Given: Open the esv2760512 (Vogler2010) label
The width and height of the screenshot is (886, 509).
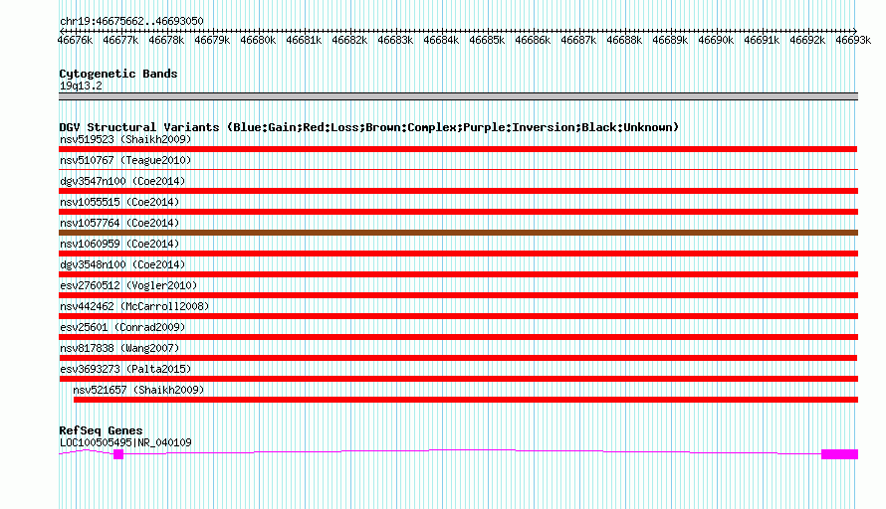Looking at the screenshot, I should [128, 285].
